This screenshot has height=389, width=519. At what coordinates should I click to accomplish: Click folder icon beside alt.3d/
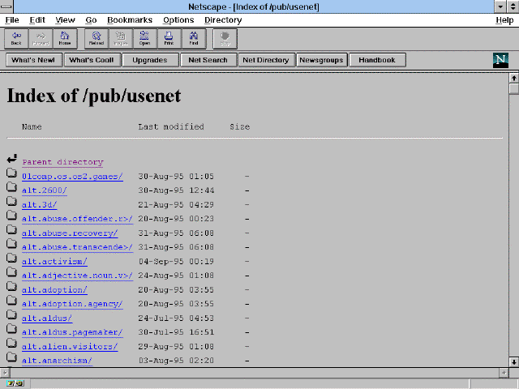[11, 202]
